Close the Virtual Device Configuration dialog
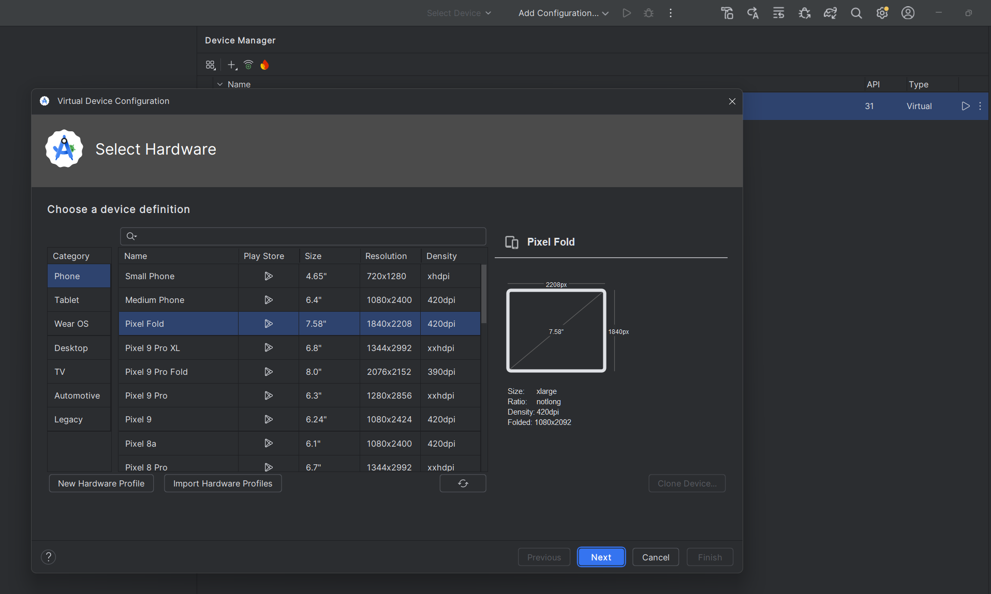 732,101
